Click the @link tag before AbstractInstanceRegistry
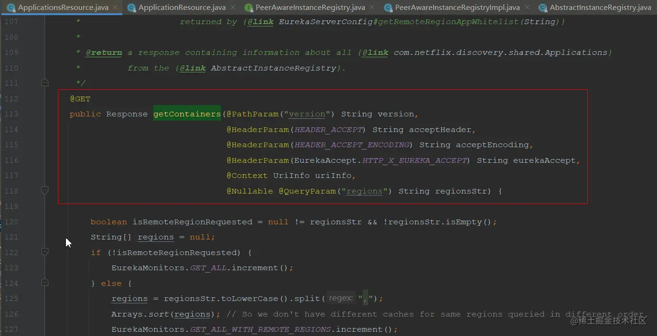657x336 pixels. coord(193,68)
